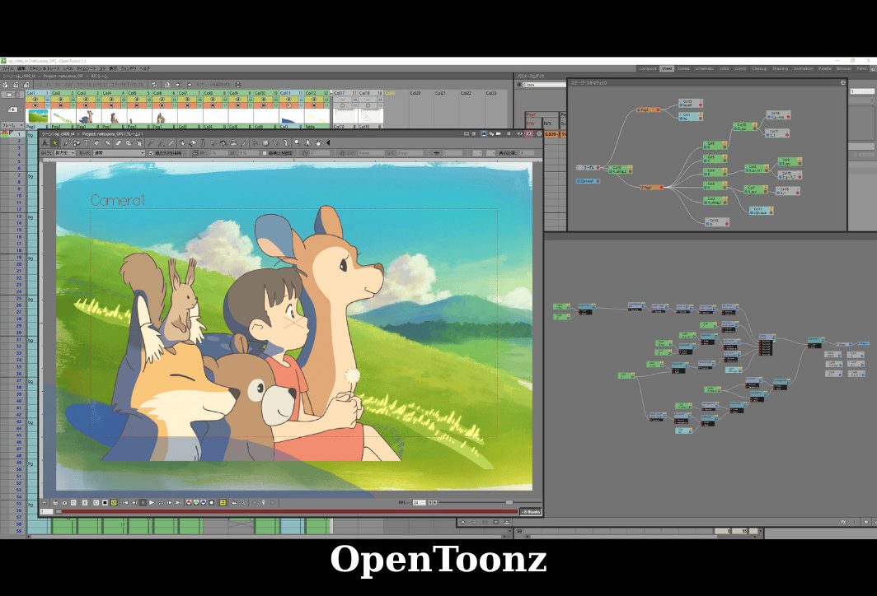
Task: Pause playback in the viewer
Action: pos(143,502)
